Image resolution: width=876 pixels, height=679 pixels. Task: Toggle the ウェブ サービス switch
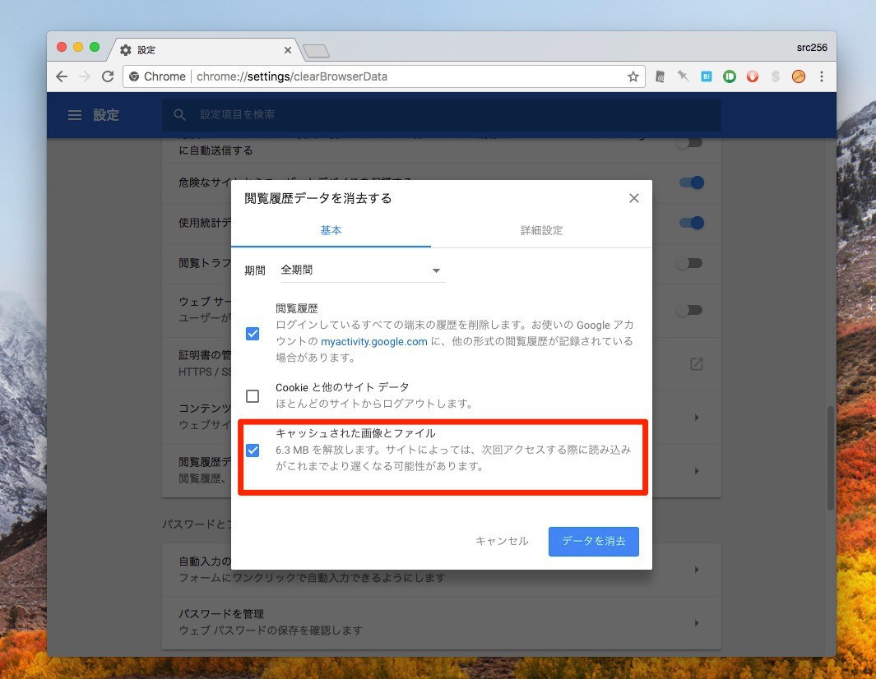click(x=688, y=310)
